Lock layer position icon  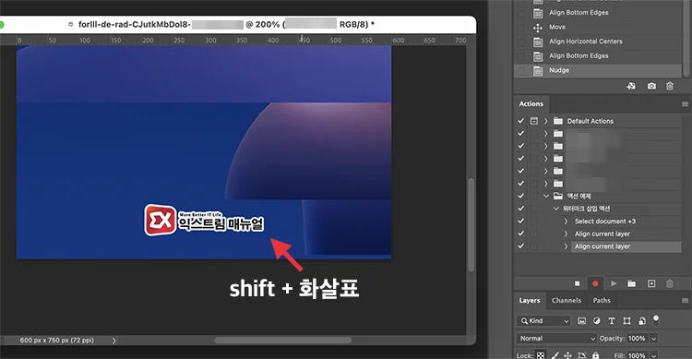tap(568, 355)
